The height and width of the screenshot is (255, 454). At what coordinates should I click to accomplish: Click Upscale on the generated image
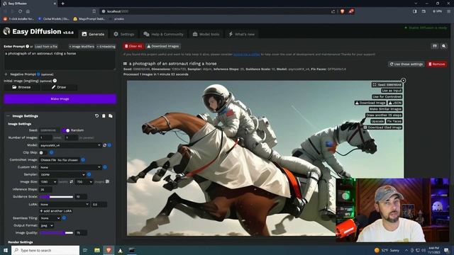377,121
